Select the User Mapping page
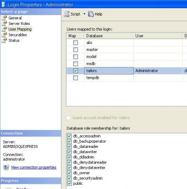Screen dimensions: 187x189 (x=20, y=29)
